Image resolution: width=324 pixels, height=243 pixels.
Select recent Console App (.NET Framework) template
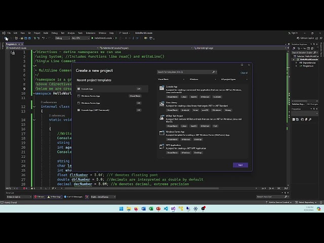112,110
